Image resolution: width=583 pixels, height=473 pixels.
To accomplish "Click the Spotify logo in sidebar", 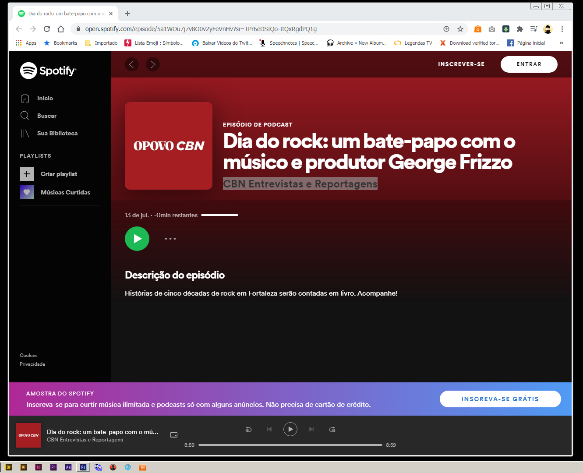I will coord(48,71).
